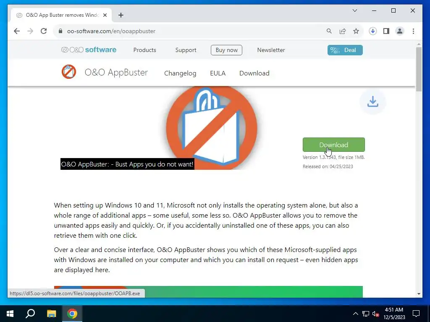430x322 pixels.
Task: Share this page using the share icon
Action: [x=343, y=31]
